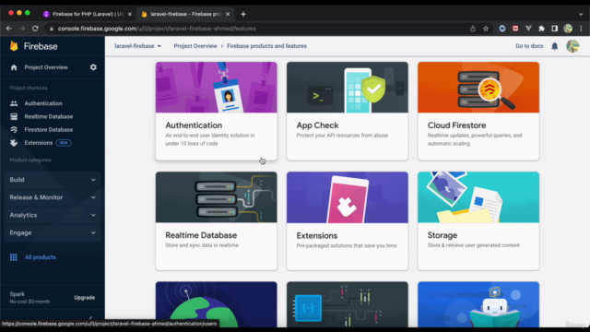Click the NEW badge beside Extensions
Image resolution: width=590 pixels, height=332 pixels.
[64, 143]
